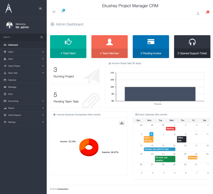Open the Shopping calendar event
The height and width of the screenshot is (194, 213).
(x=193, y=158)
